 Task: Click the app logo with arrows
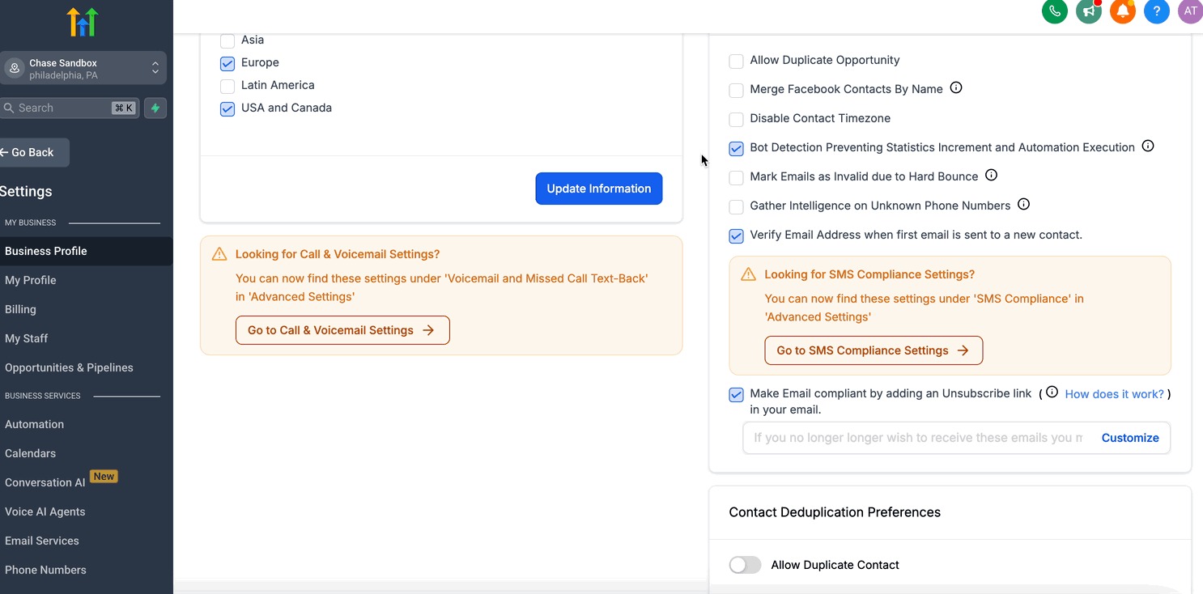83,22
